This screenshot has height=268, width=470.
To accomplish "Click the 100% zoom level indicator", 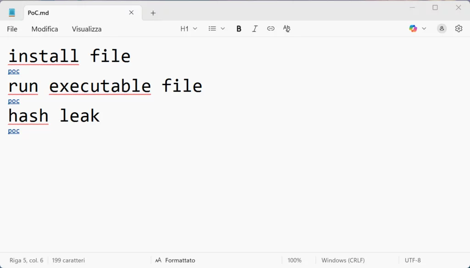I will pos(295,260).
